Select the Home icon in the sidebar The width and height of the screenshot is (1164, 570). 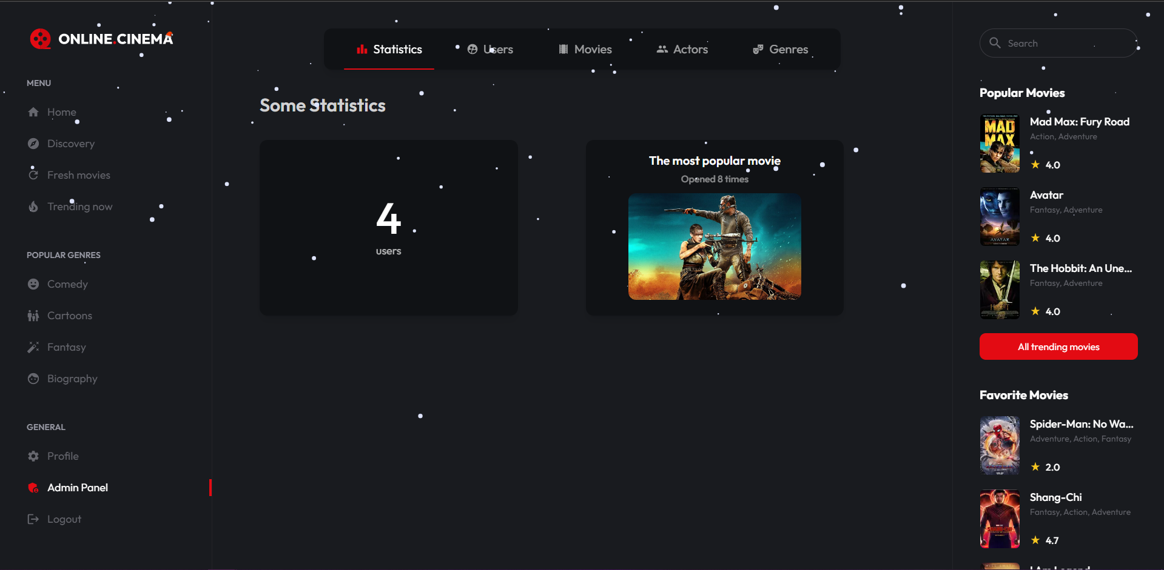pyautogui.click(x=33, y=111)
